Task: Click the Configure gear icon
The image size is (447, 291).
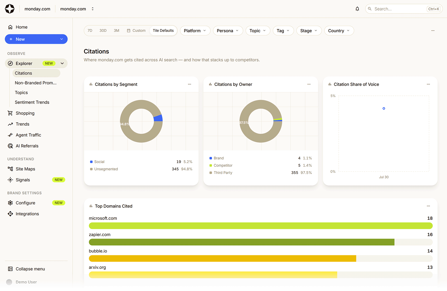Action: (x=10, y=203)
